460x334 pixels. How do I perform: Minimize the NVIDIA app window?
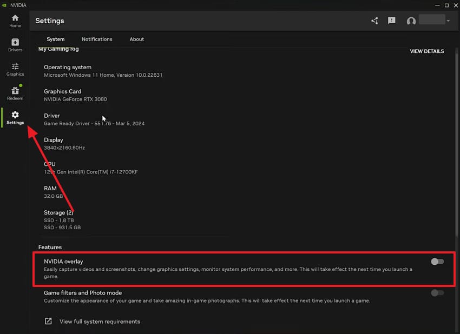(437, 5)
